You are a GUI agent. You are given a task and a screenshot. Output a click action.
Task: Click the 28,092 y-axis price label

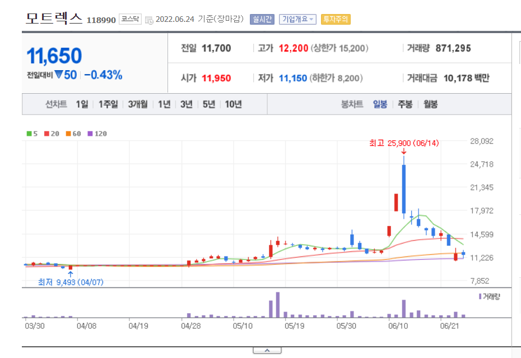pyautogui.click(x=482, y=141)
